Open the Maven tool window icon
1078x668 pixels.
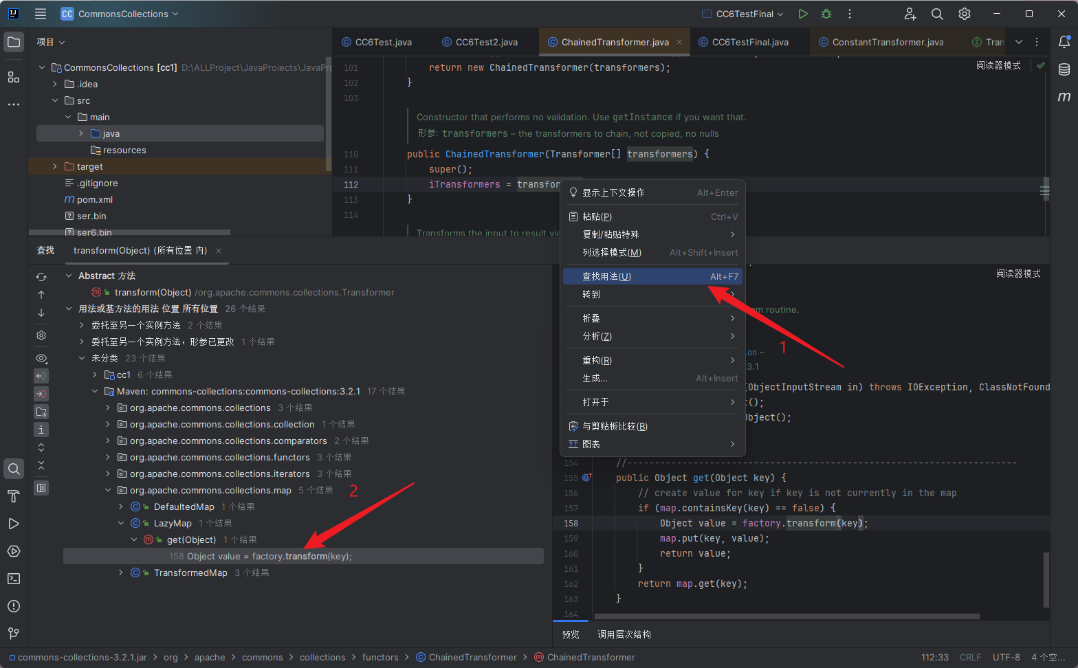point(1064,97)
